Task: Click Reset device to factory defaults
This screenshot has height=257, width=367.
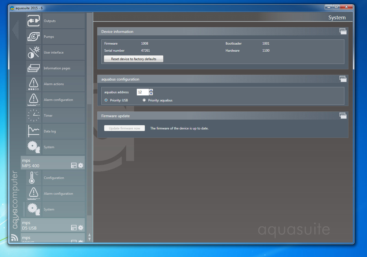Action: (134, 59)
